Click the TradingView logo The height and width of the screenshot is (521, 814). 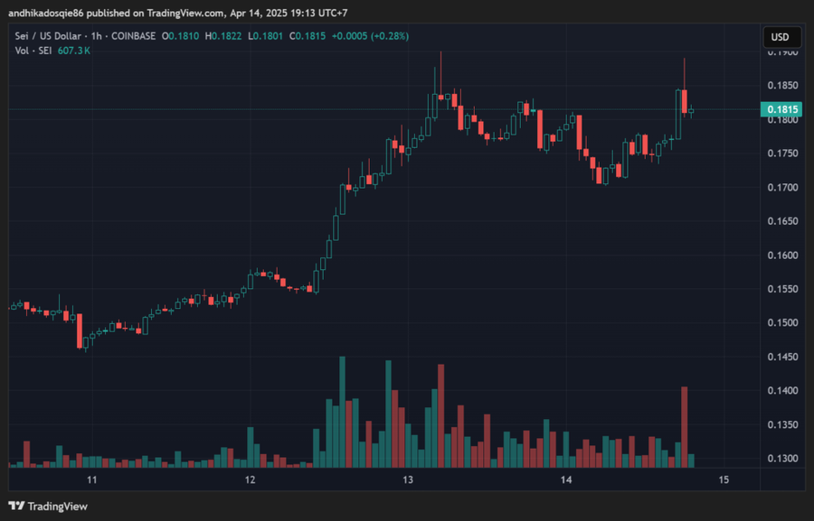coord(48,506)
